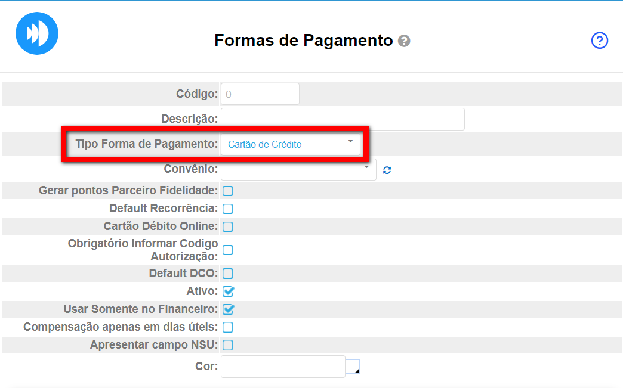Open Tipo Forma de Pagamento dropdown
Viewport: 623px width, 388px height.
pos(290,144)
